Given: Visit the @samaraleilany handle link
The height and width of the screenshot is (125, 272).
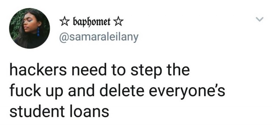Looking at the screenshot, I should 99,38.
